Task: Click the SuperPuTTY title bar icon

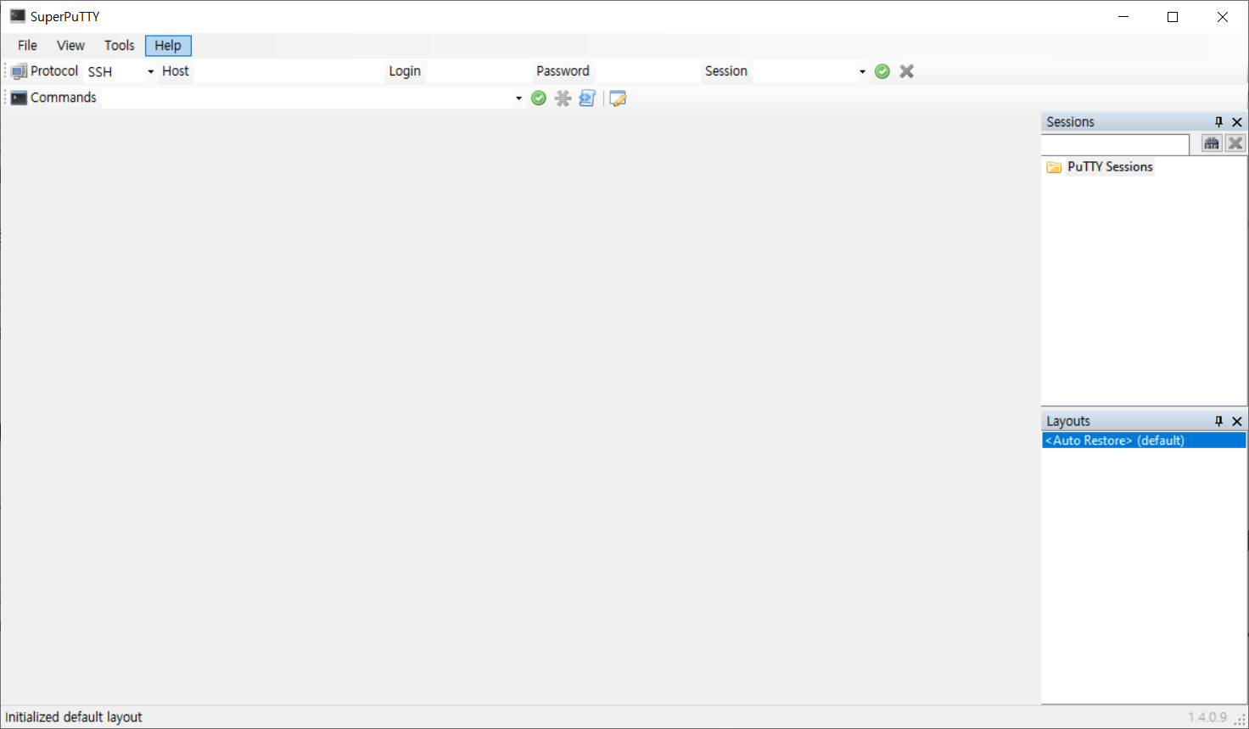Action: (18, 16)
